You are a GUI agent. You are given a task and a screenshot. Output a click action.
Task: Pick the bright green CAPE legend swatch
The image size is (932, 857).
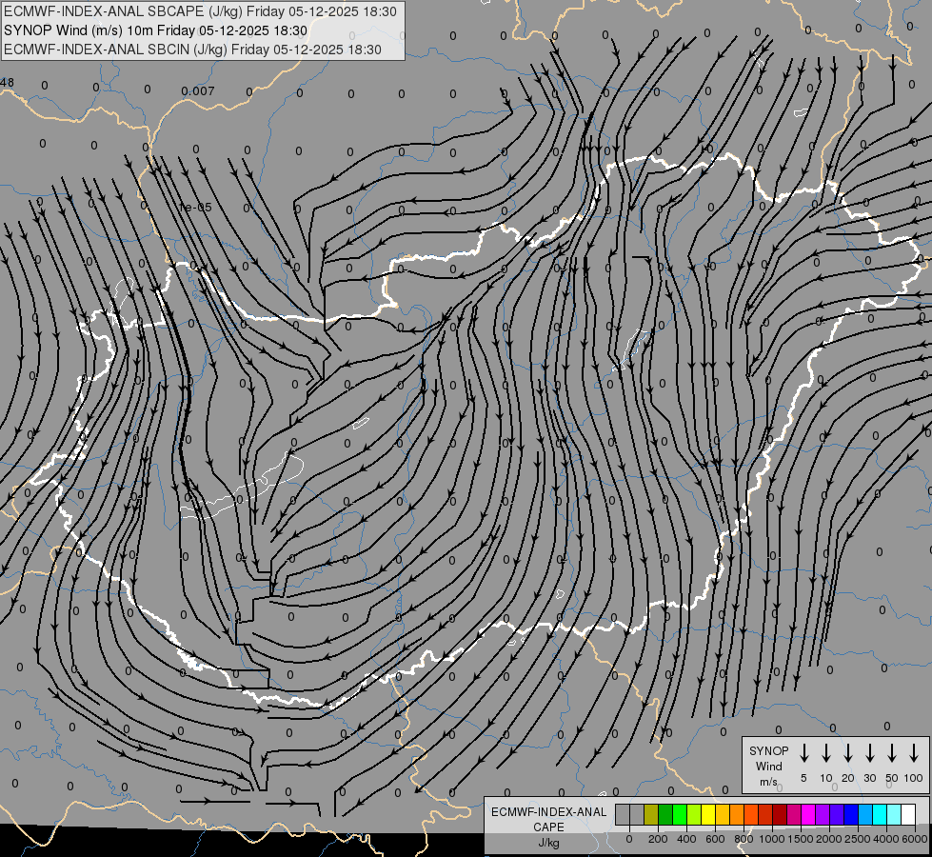click(680, 814)
